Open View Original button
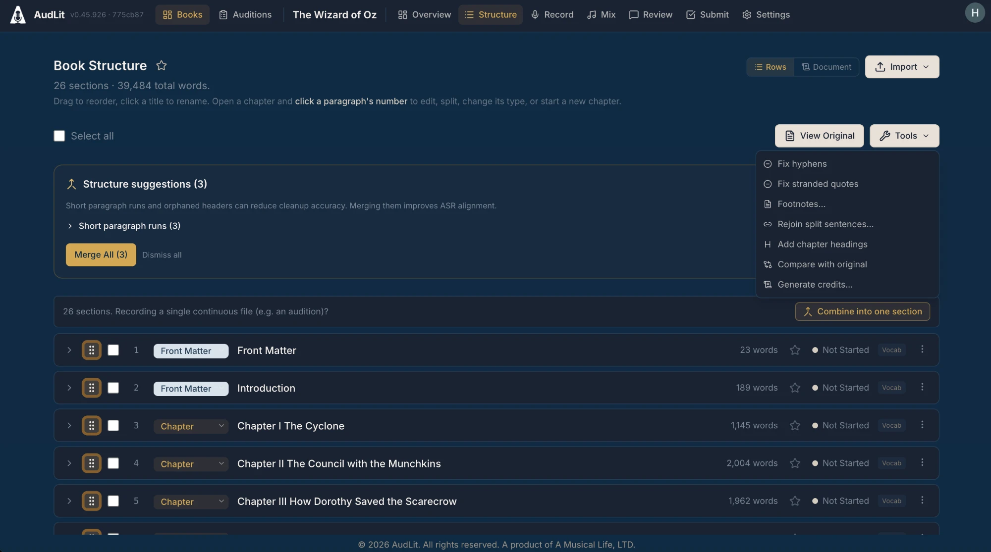 coord(819,136)
